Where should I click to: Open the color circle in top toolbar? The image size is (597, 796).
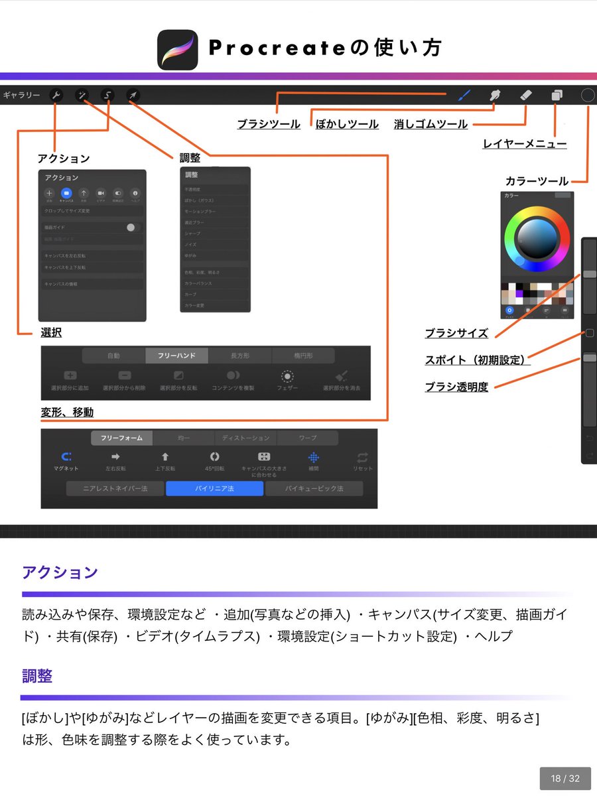pos(588,96)
